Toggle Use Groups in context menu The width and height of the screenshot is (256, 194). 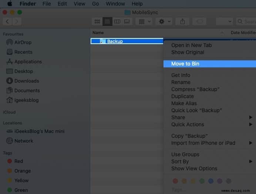click(x=185, y=154)
